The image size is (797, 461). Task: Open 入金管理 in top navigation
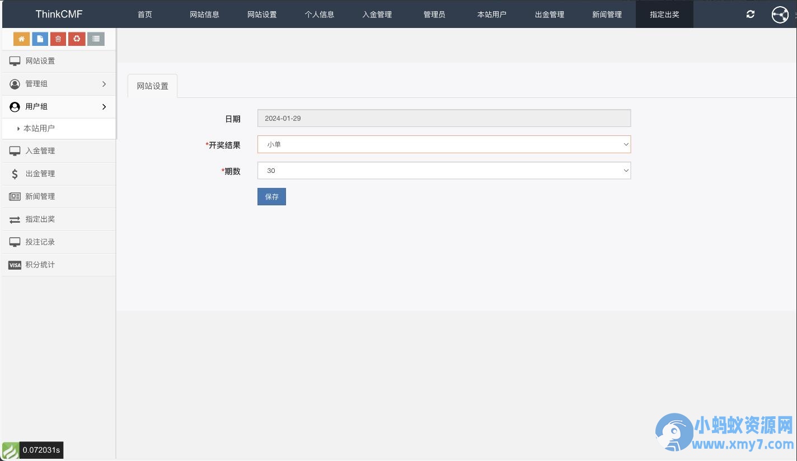click(x=377, y=15)
